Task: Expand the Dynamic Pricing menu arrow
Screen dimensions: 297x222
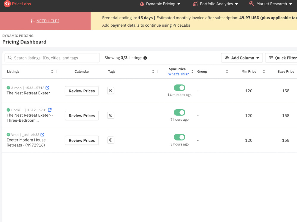Action: (179, 4)
